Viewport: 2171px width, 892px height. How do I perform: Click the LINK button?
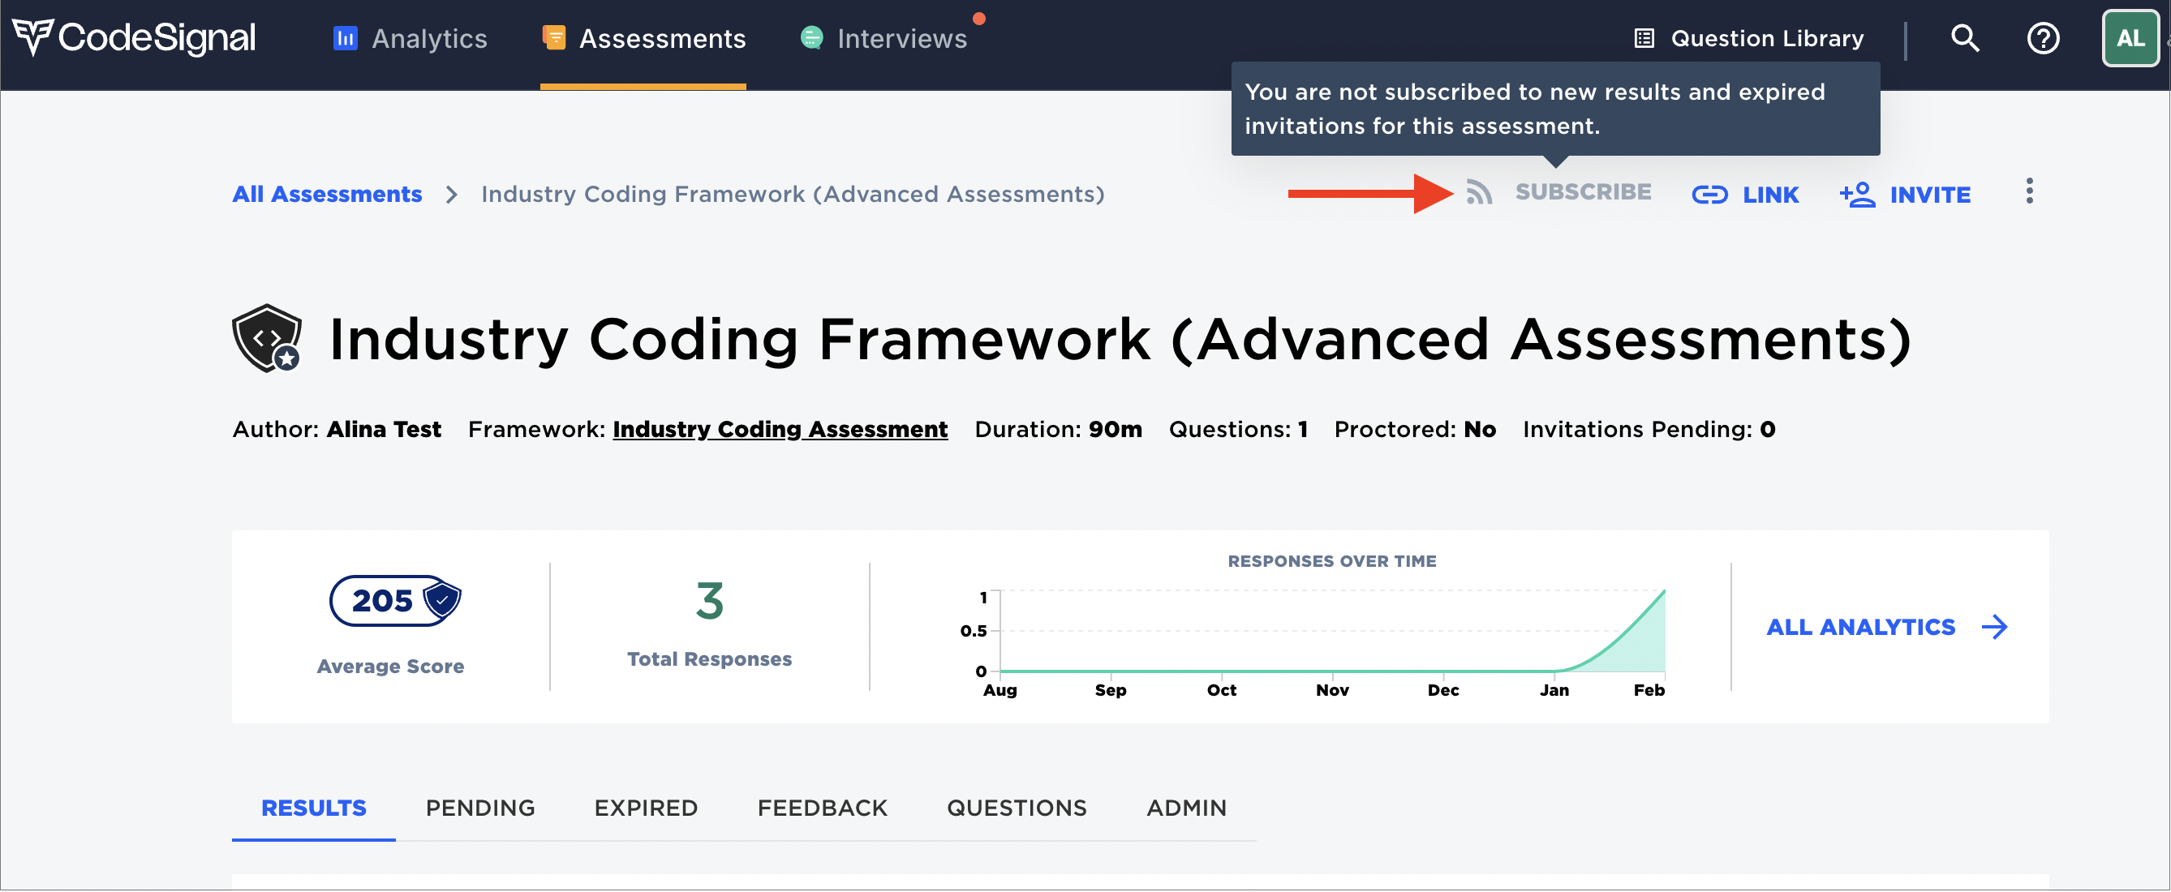[x=1745, y=195]
